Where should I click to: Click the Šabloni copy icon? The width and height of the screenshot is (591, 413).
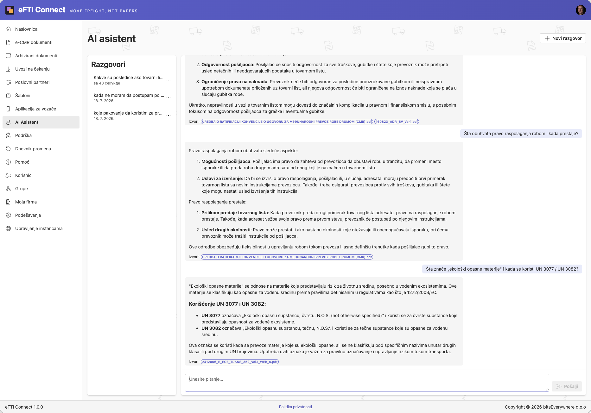click(8, 96)
